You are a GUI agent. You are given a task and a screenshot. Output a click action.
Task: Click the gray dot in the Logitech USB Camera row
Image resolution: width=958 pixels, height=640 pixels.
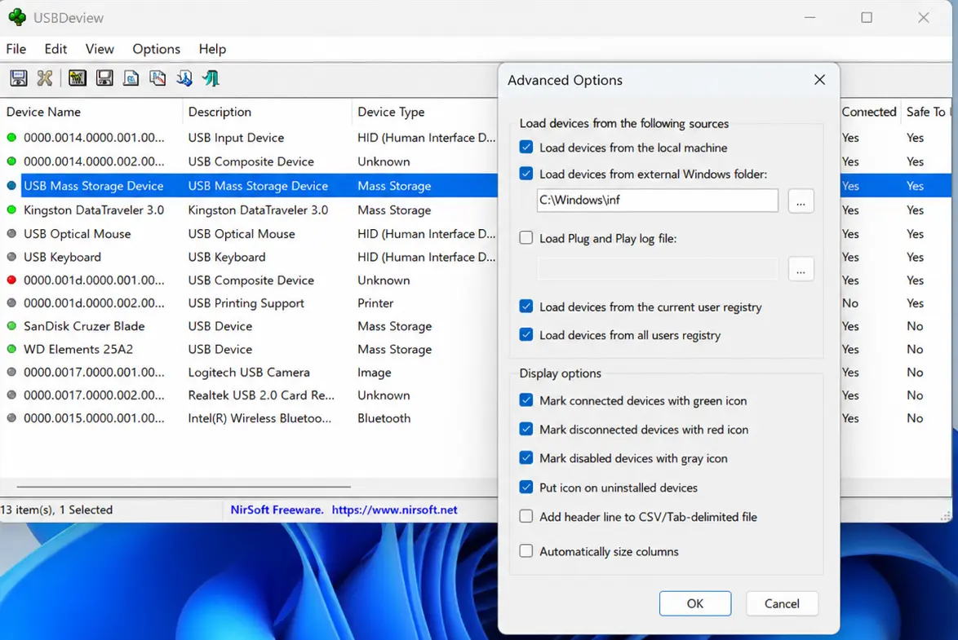click(11, 372)
